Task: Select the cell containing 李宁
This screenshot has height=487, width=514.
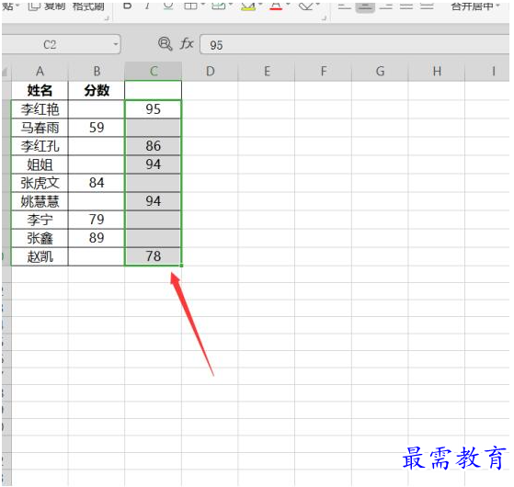Action: tap(40, 219)
